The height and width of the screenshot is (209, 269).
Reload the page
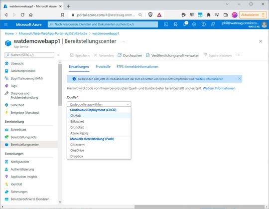pos(22,15)
